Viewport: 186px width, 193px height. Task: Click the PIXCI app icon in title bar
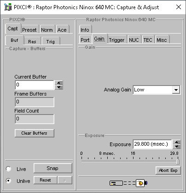pos(8,7)
